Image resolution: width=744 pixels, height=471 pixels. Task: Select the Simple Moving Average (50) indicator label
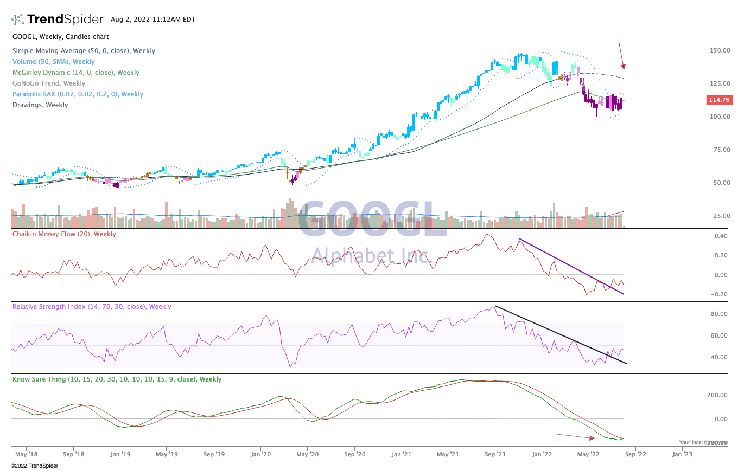point(84,51)
